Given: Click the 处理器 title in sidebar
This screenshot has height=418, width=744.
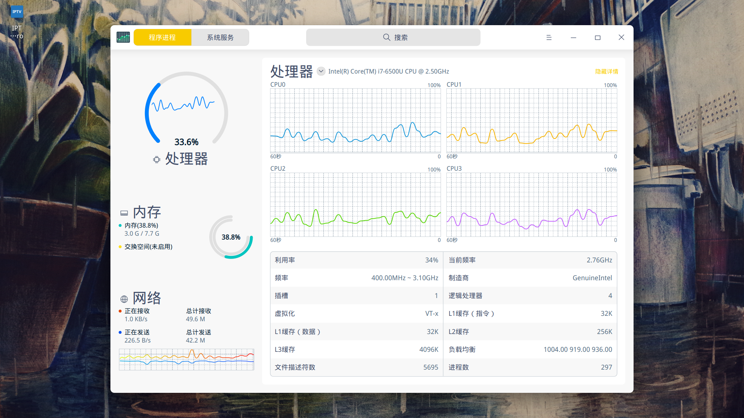Looking at the screenshot, I should pyautogui.click(x=186, y=159).
